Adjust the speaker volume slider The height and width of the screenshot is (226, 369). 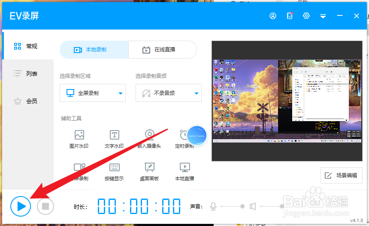[x=272, y=206]
